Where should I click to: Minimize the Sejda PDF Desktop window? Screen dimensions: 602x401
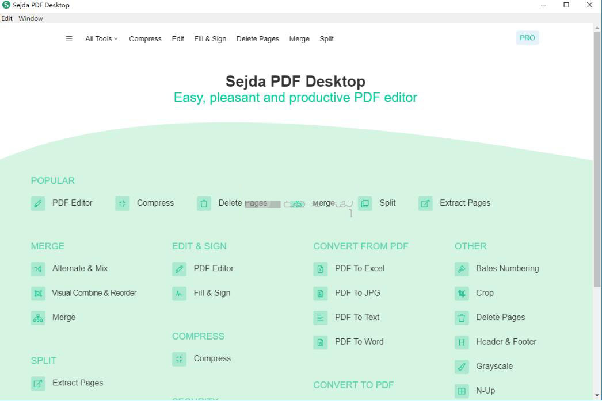pos(543,5)
